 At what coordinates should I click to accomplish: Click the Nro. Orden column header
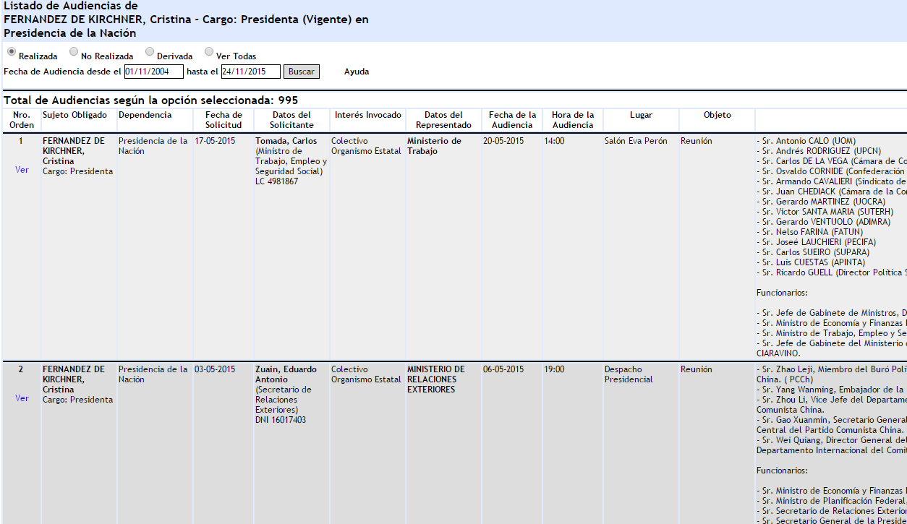point(22,120)
